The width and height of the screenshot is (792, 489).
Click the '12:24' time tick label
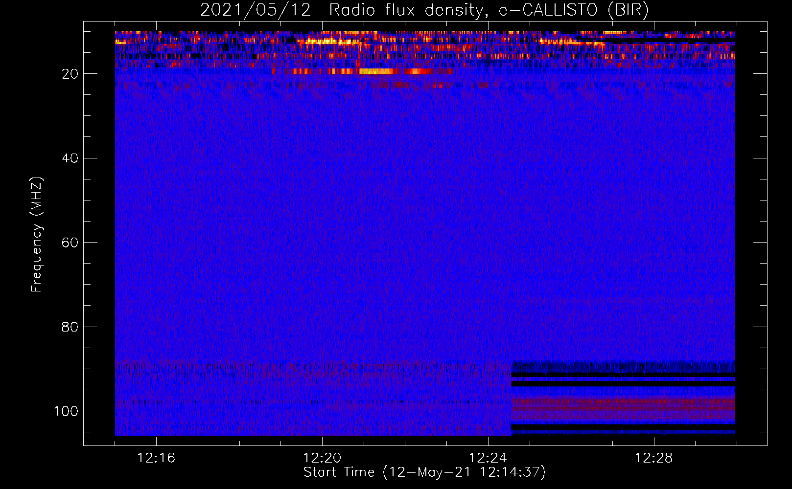tap(488, 458)
